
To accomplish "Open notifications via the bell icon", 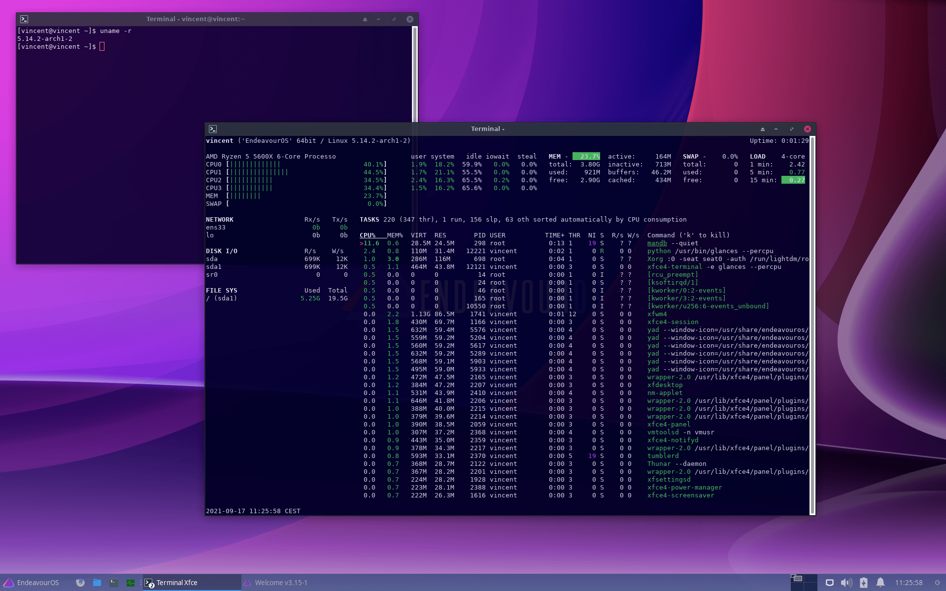I will pos(881,583).
